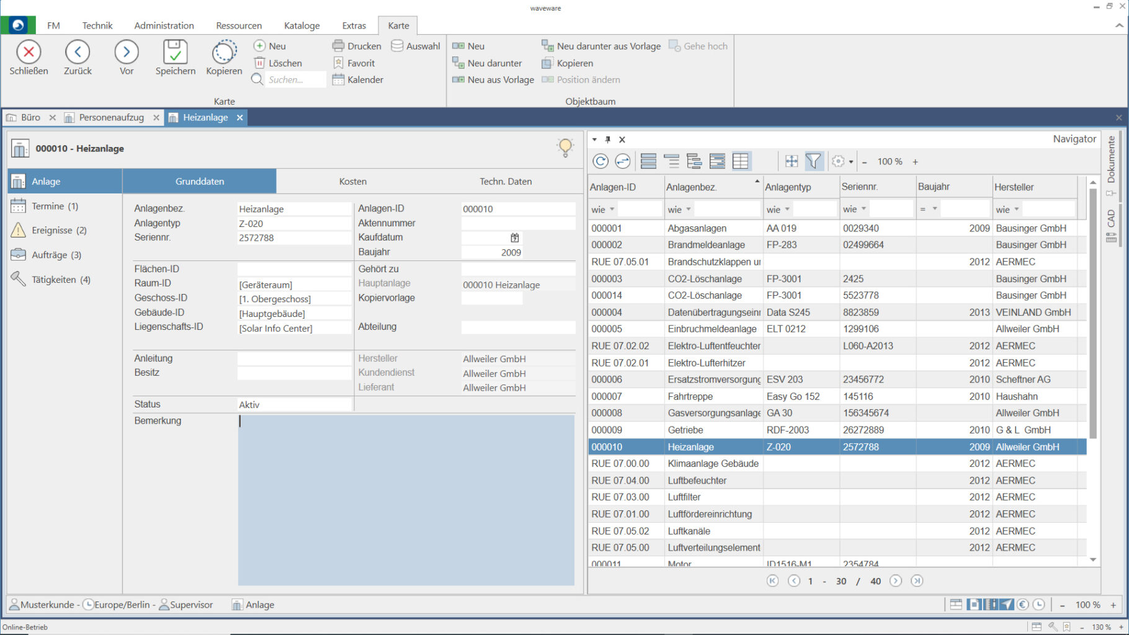Refresh the Navigator list
1129x635 pixels.
click(x=600, y=161)
